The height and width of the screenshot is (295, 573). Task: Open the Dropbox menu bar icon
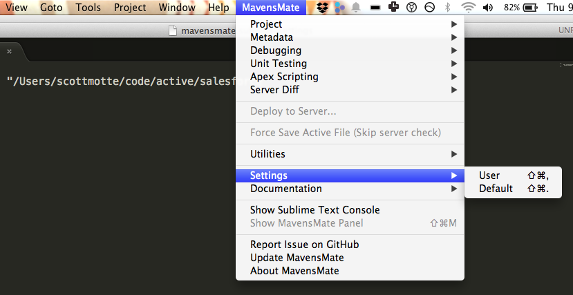click(322, 8)
